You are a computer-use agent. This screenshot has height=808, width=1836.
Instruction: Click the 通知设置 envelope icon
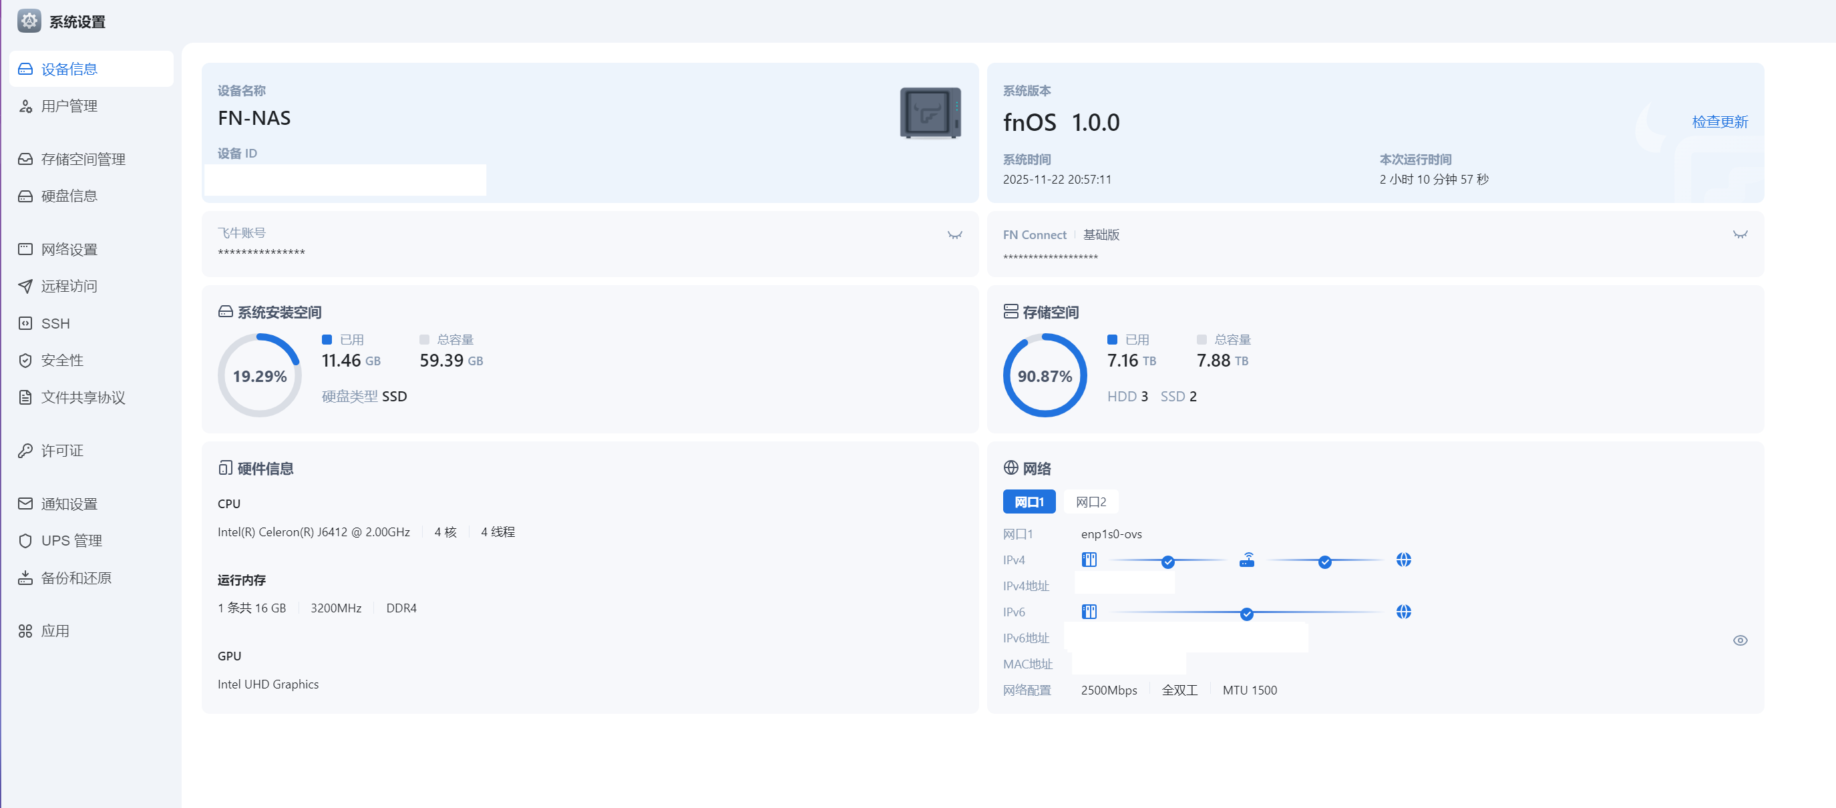pos(25,503)
